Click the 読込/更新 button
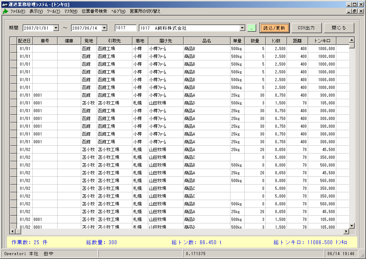The image size is (366, 259). tap(274, 28)
